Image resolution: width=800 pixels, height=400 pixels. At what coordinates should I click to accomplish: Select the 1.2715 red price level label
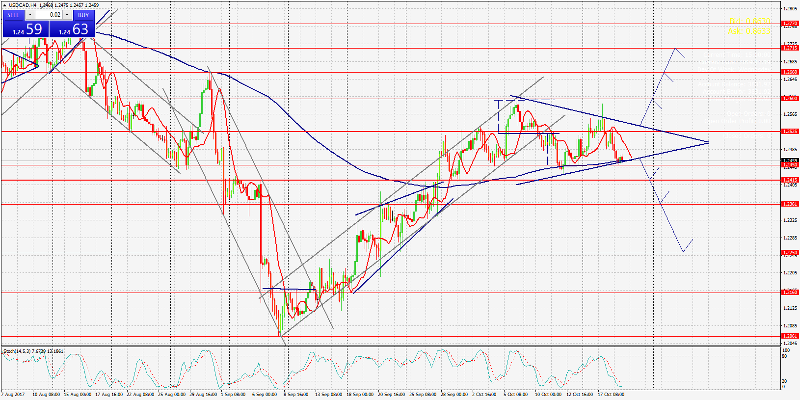tap(790, 48)
